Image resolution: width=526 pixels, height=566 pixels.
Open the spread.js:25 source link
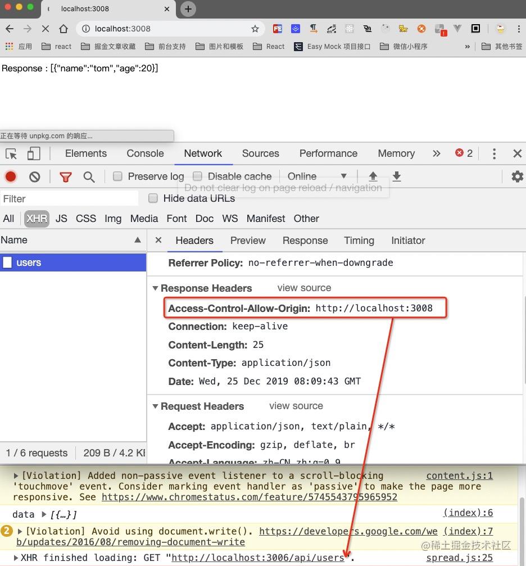click(460, 558)
